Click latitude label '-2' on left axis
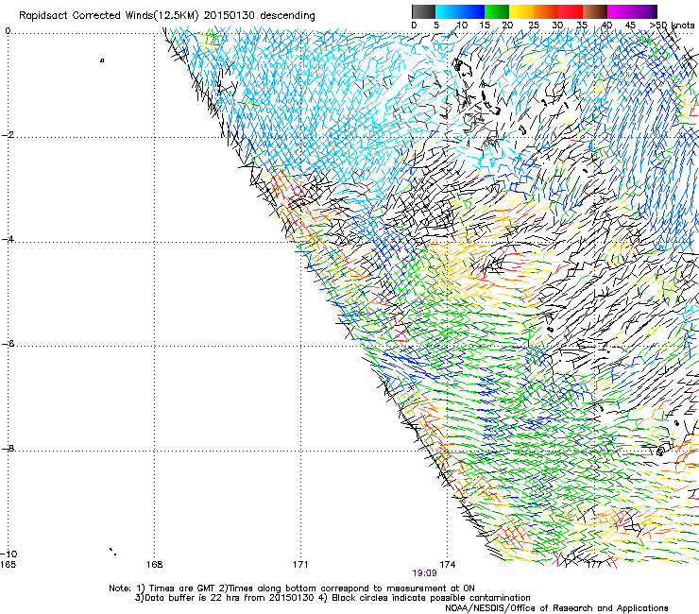This screenshot has width=699, height=614. click(x=8, y=135)
